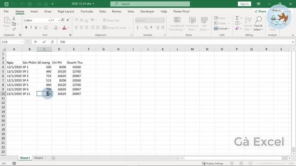Switch to the Formulas tab

pos(87,12)
